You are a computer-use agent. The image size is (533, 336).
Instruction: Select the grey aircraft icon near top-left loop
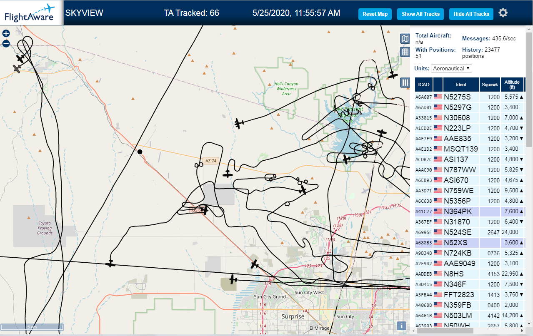point(17,68)
